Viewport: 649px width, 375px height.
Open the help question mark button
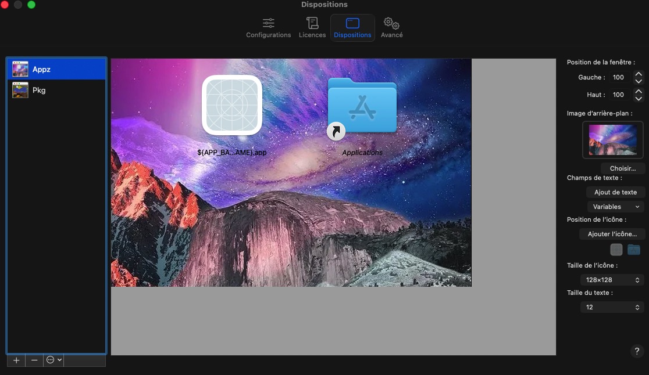click(x=637, y=351)
